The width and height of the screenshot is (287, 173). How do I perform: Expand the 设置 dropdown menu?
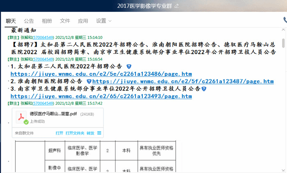pos(103,21)
